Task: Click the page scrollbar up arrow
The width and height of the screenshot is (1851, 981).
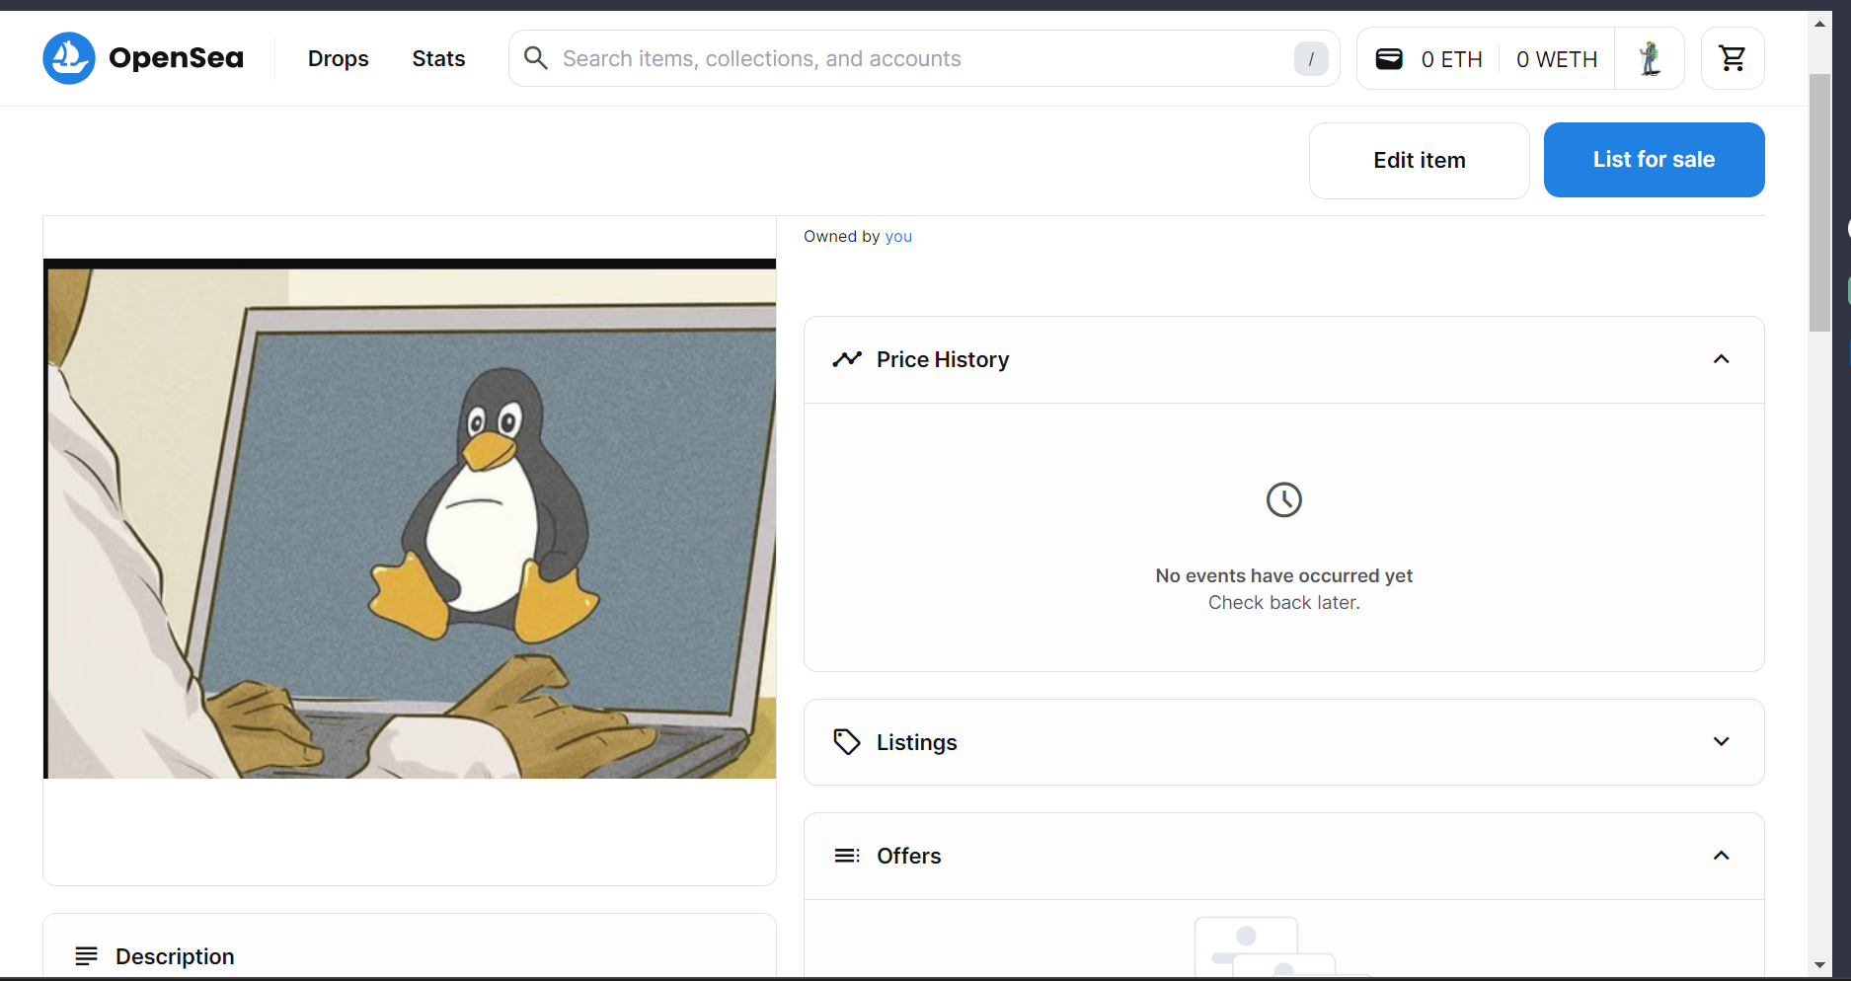Action: coord(1819,24)
